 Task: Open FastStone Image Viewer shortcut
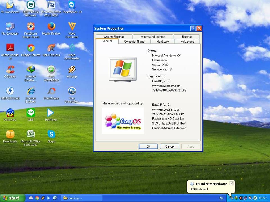tap(31, 30)
